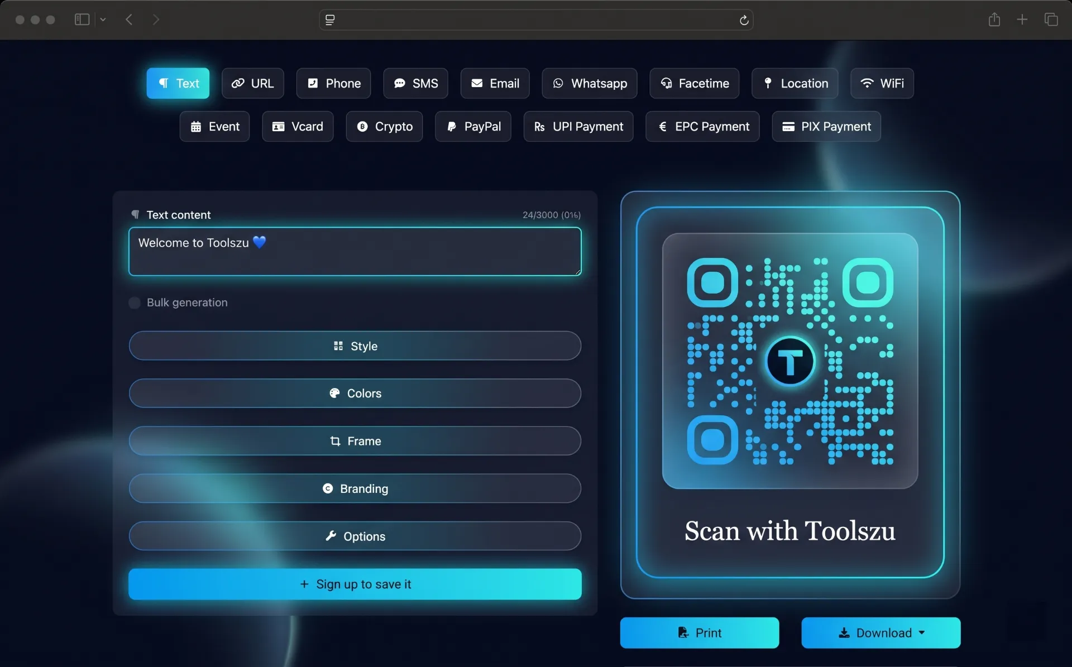Click the Event calendar icon
The image size is (1072, 667).
point(196,127)
